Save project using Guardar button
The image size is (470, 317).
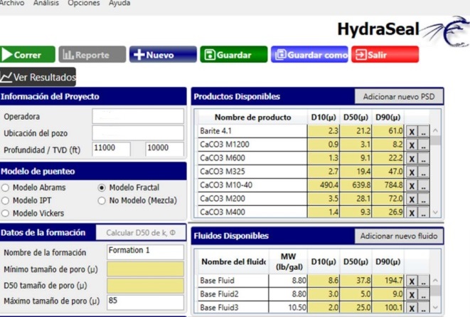point(233,55)
